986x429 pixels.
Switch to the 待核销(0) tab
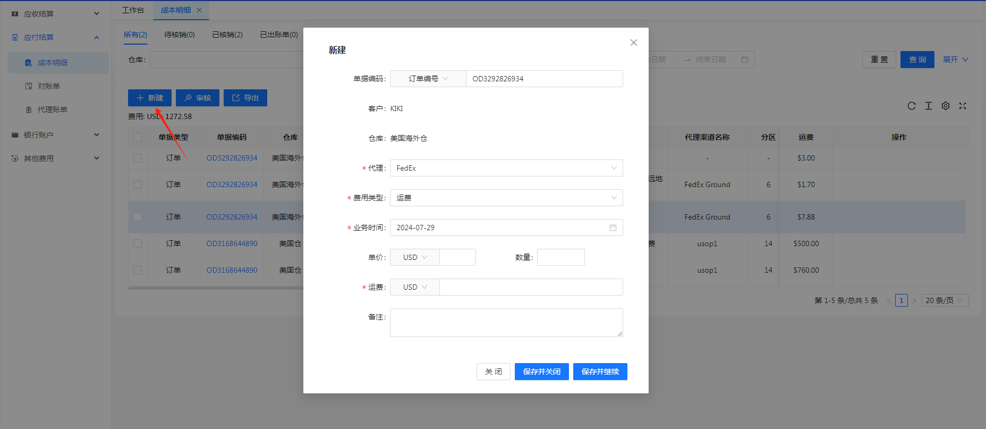click(180, 35)
